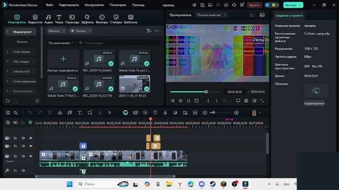The width and height of the screenshot is (339, 190).
Task: Open Steam from the taskbar
Action: (212, 184)
